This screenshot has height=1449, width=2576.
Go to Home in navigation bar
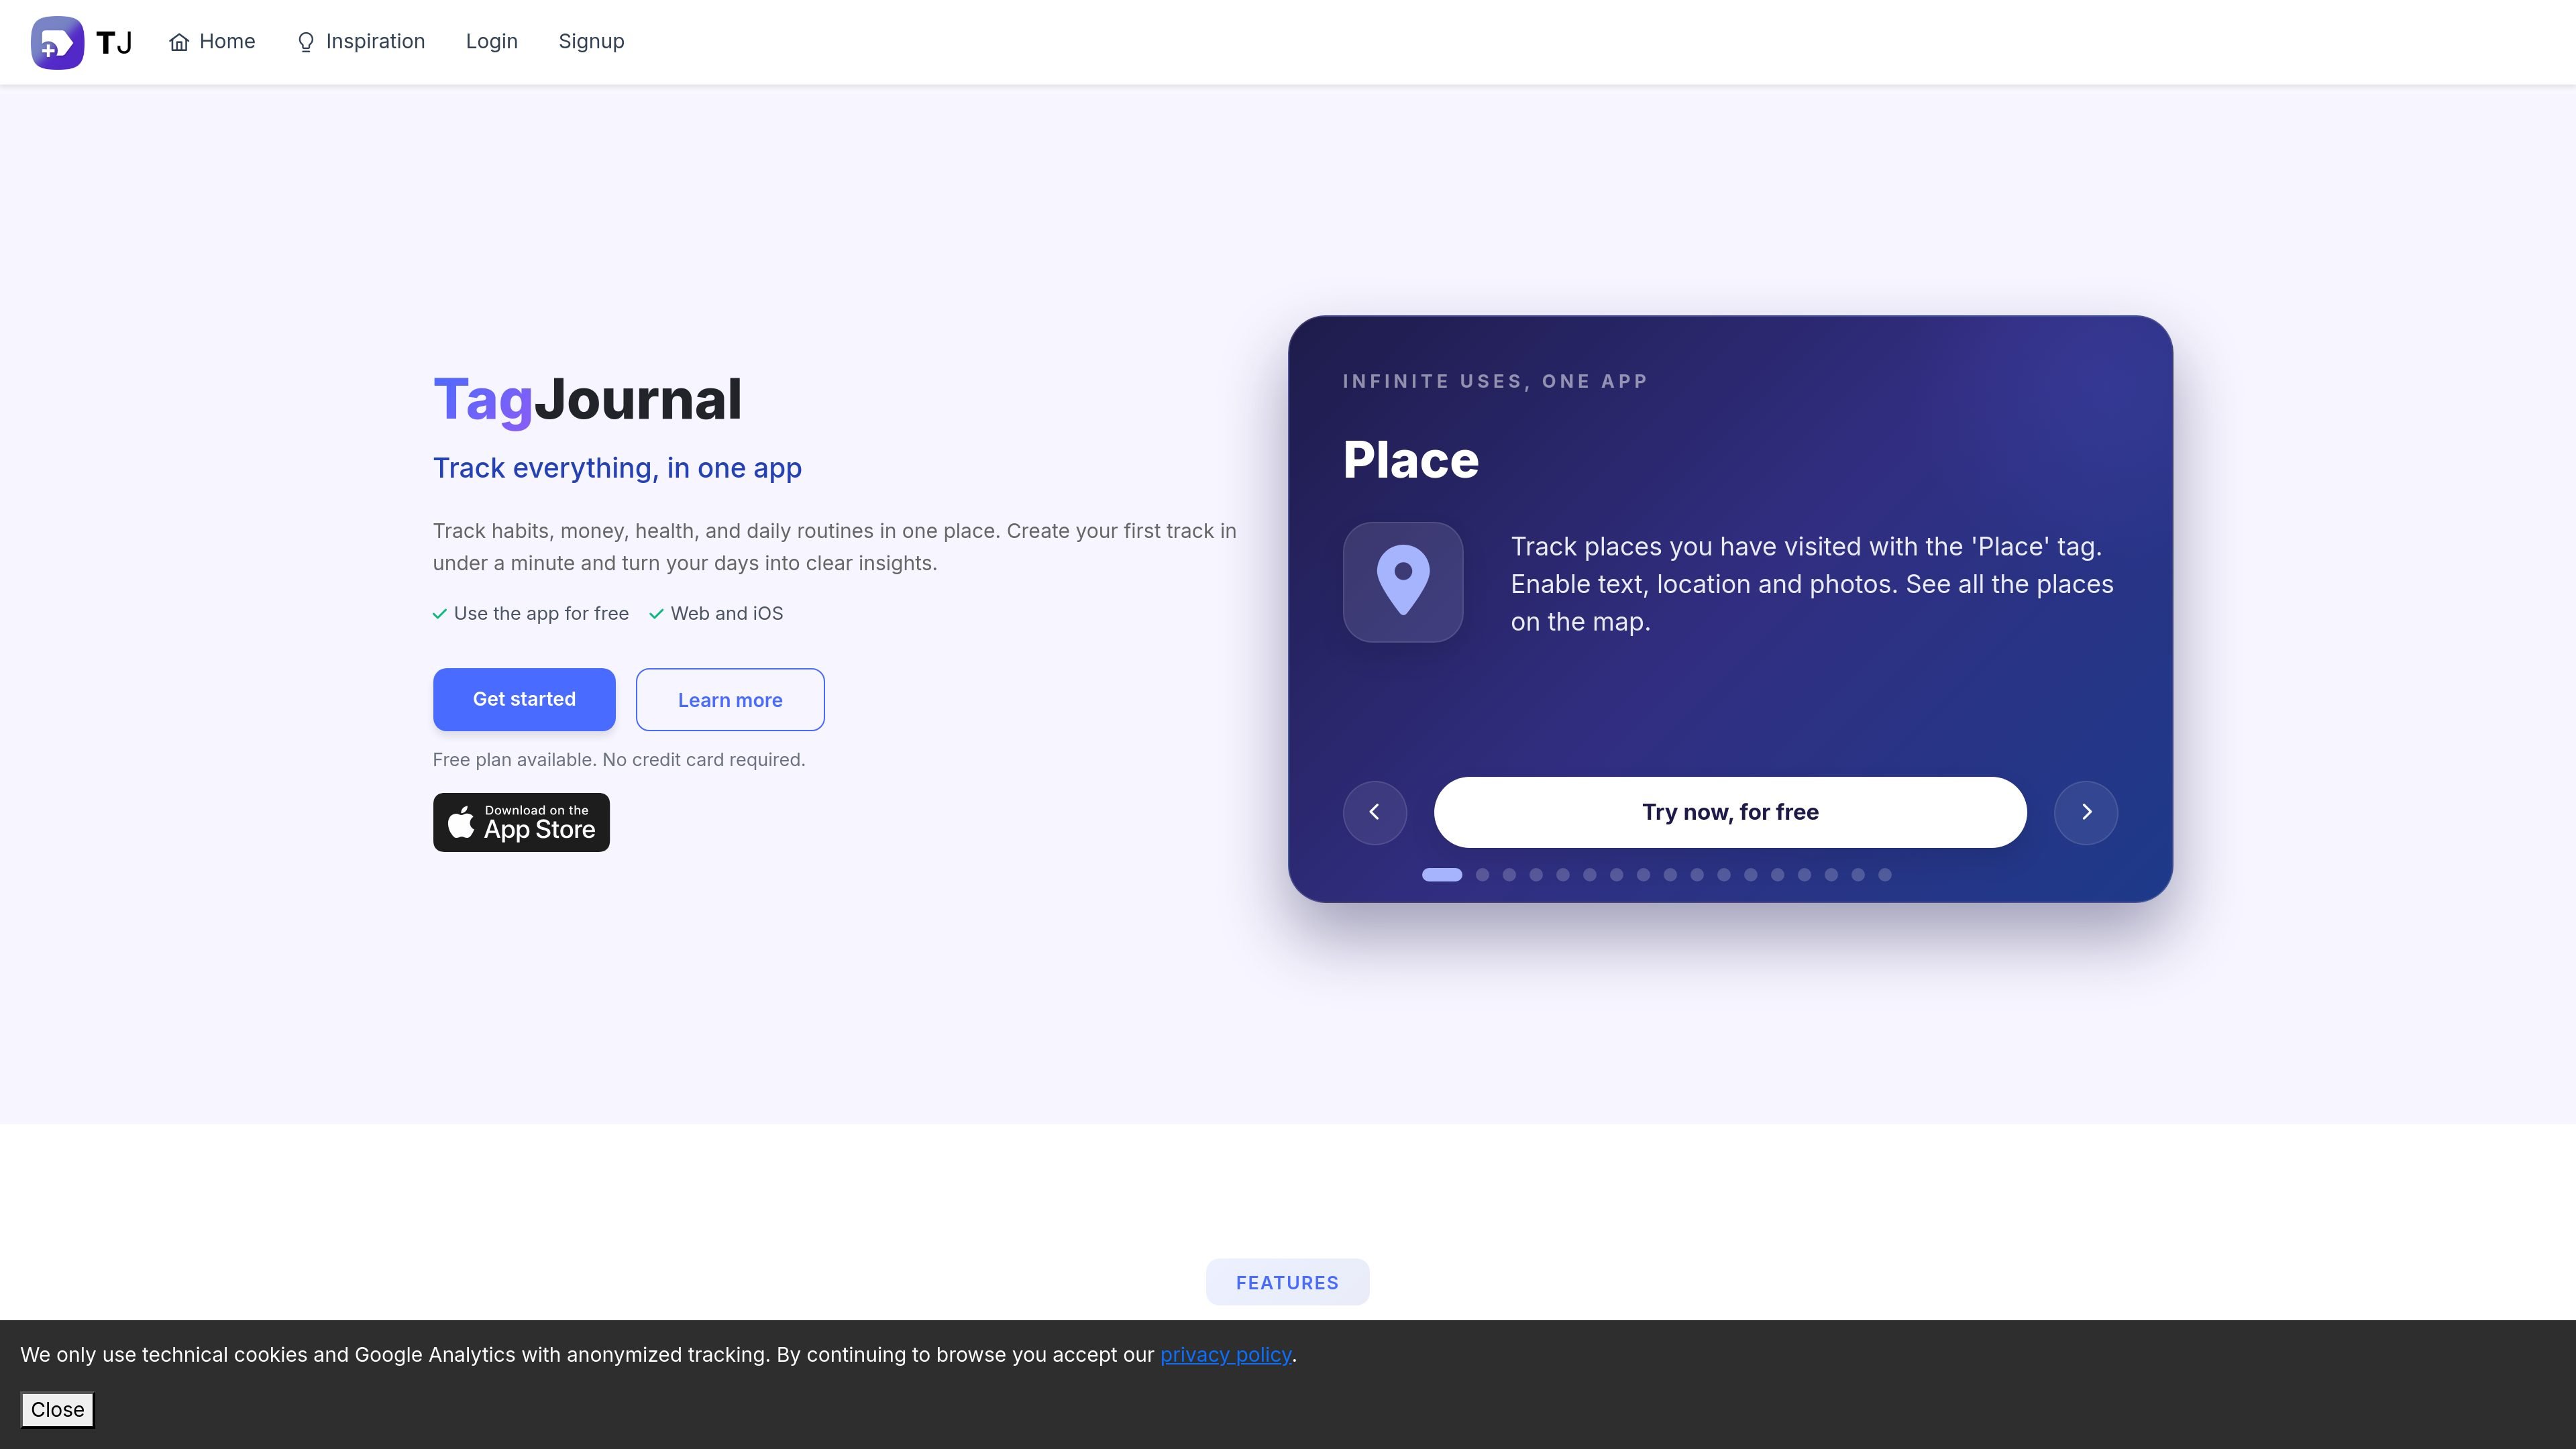point(212,42)
